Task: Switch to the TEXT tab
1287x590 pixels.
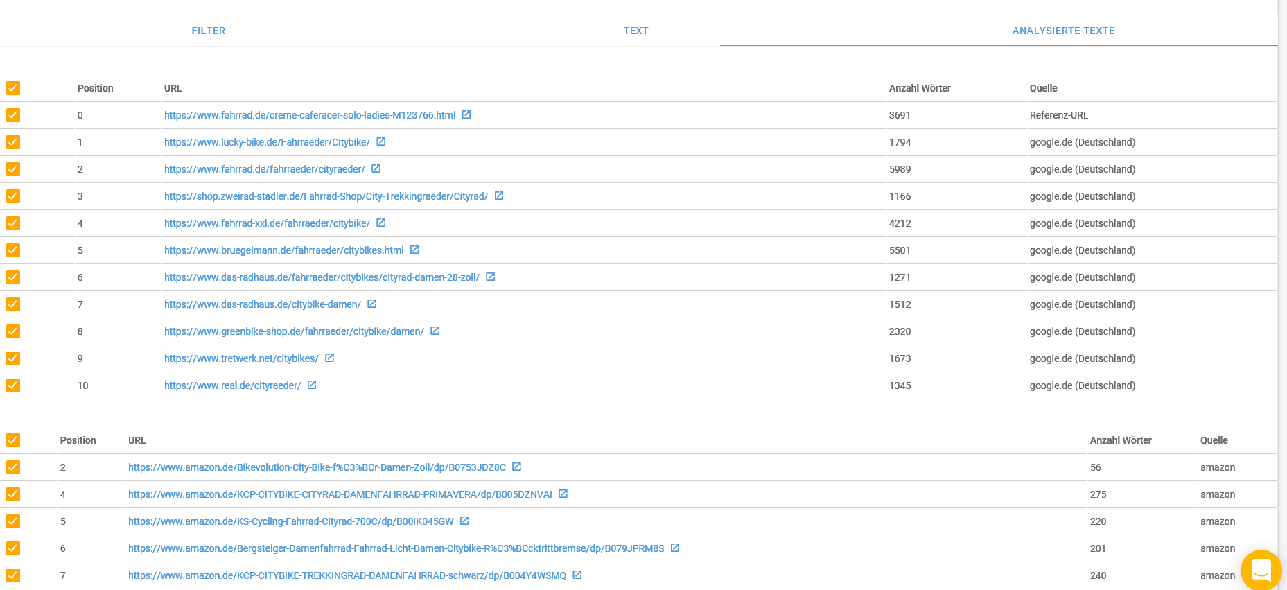Action: point(636,31)
